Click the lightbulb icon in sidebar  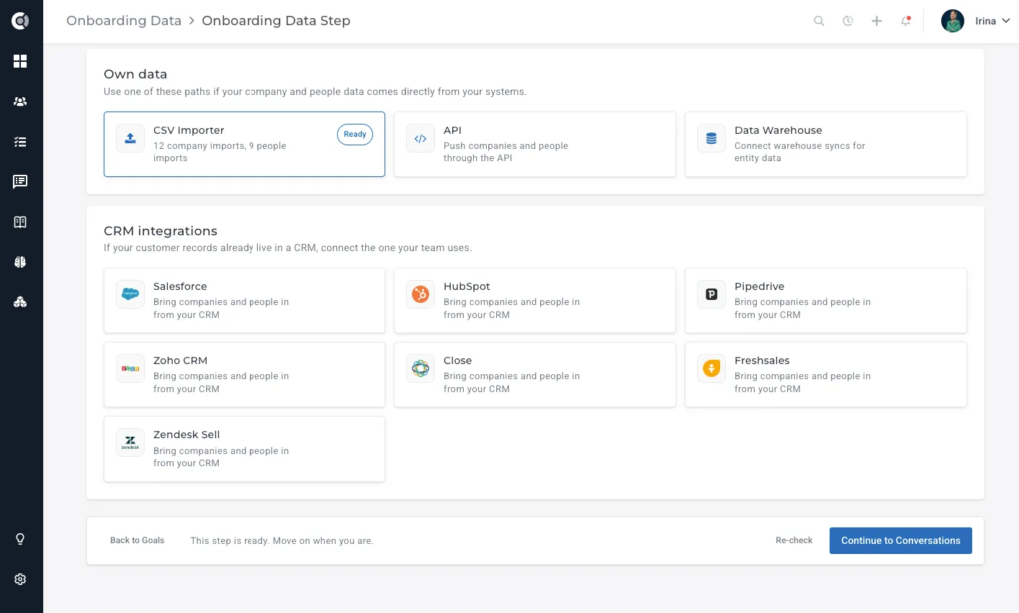point(20,539)
